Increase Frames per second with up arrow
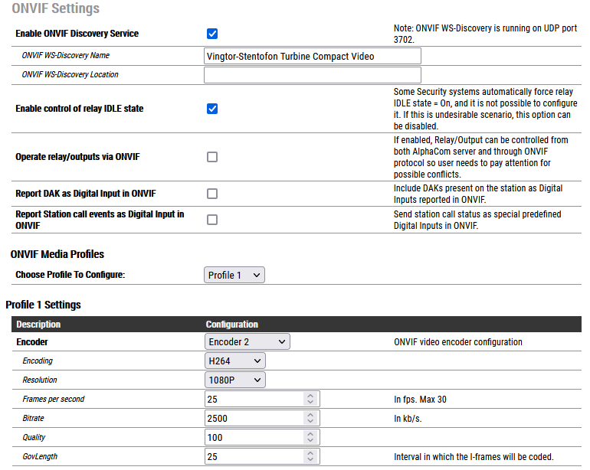Image resolution: width=590 pixels, height=470 pixels. (310, 396)
